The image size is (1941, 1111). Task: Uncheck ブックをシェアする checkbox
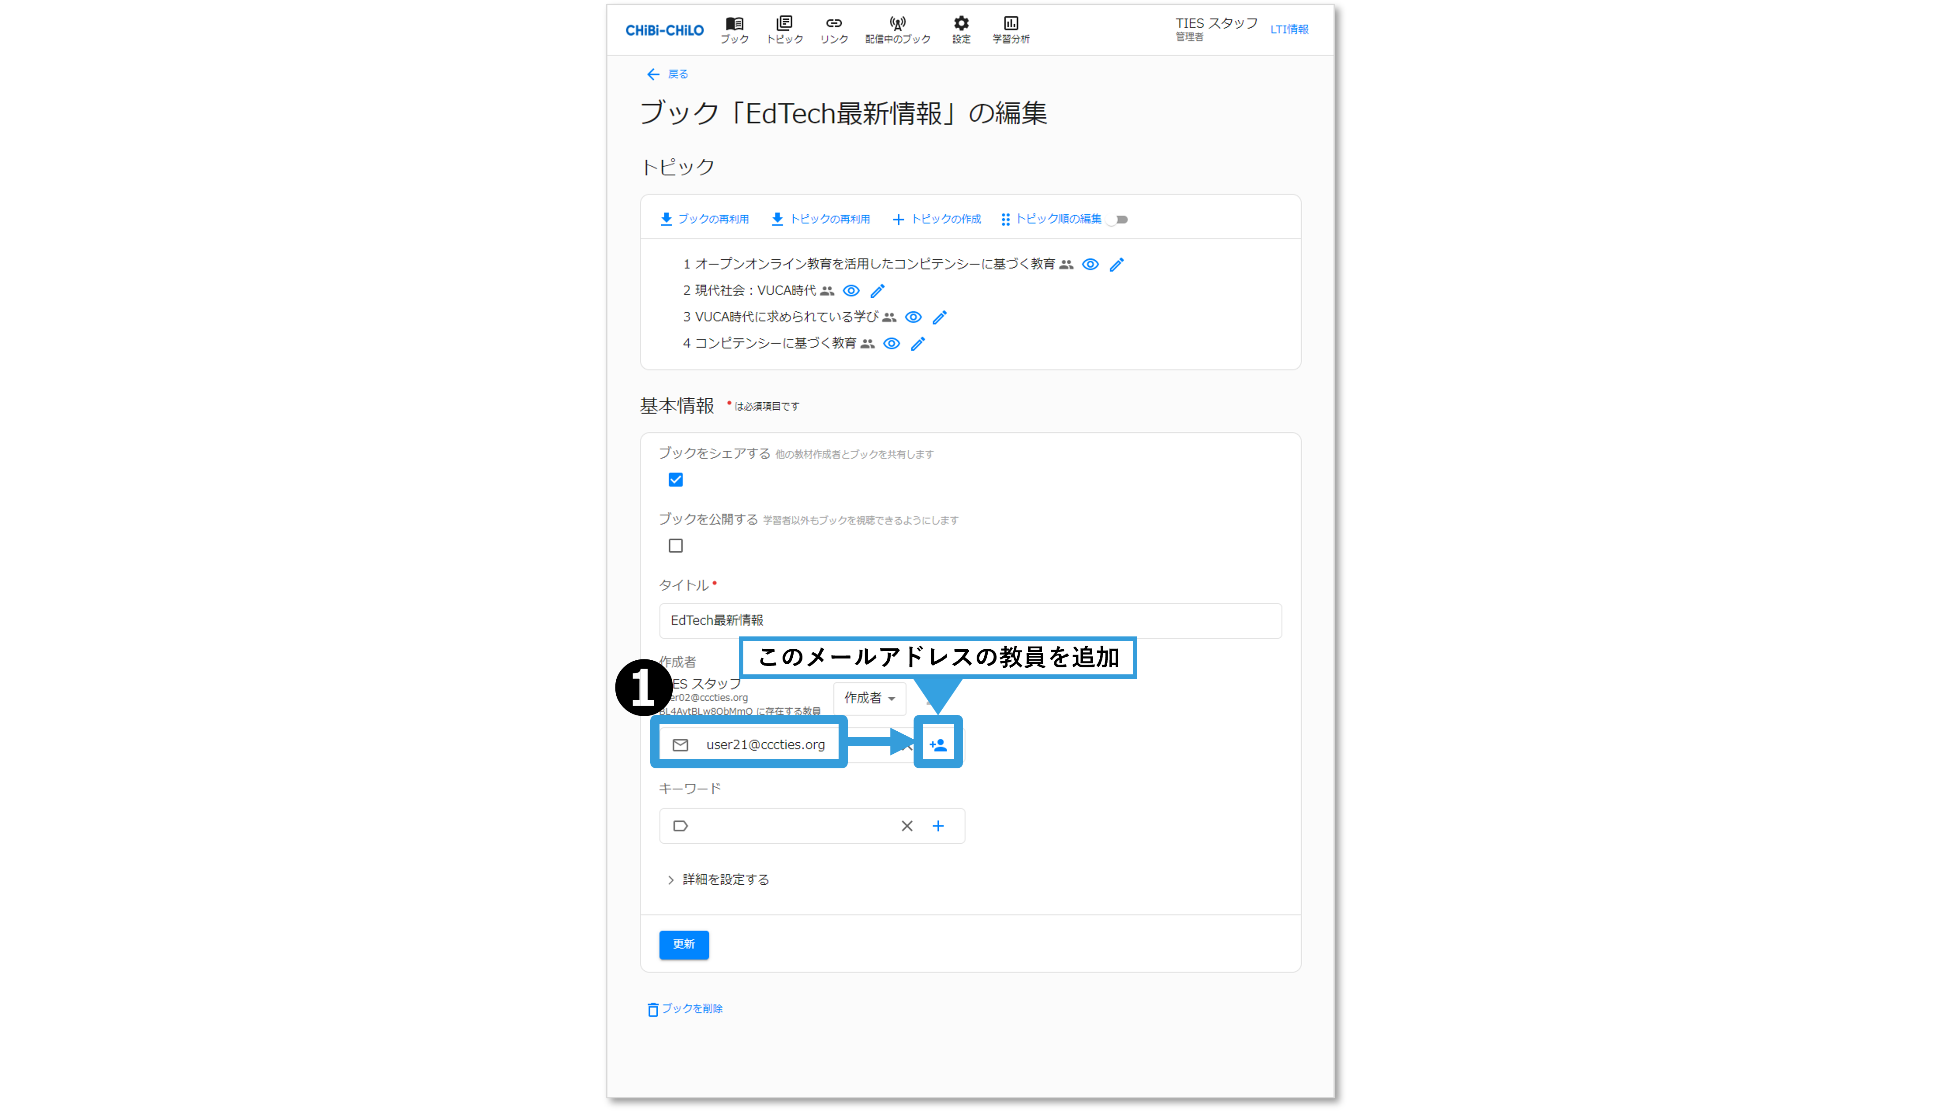click(x=675, y=479)
